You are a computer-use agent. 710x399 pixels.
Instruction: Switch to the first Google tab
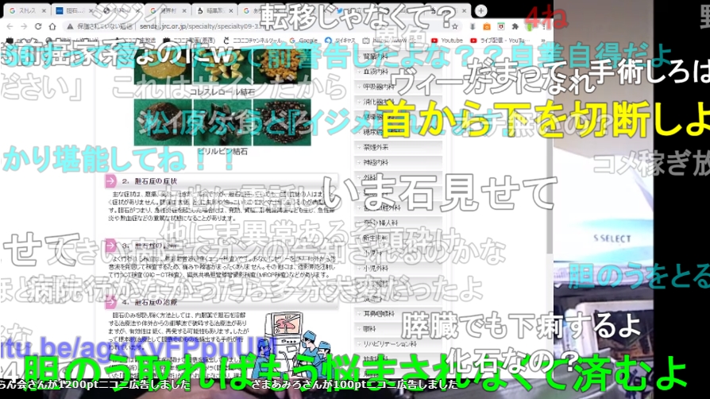[27, 10]
